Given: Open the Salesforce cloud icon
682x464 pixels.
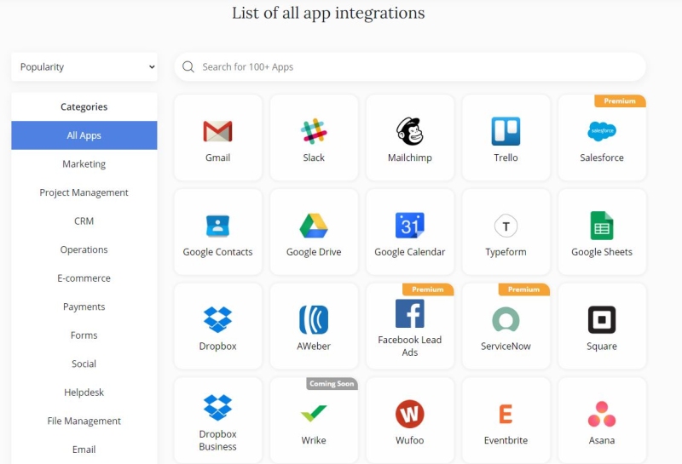Looking at the screenshot, I should (x=602, y=131).
